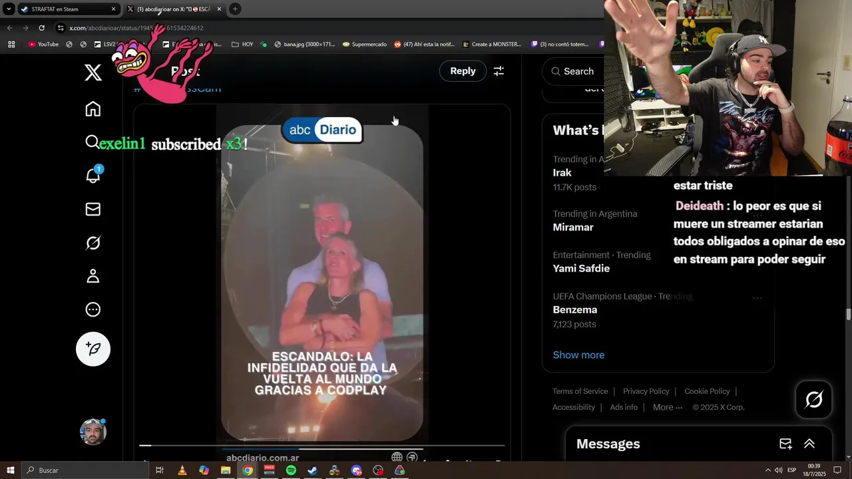Open the Chrome apps grid shortcut
Screen dimensions: 852x479
pos(11,45)
